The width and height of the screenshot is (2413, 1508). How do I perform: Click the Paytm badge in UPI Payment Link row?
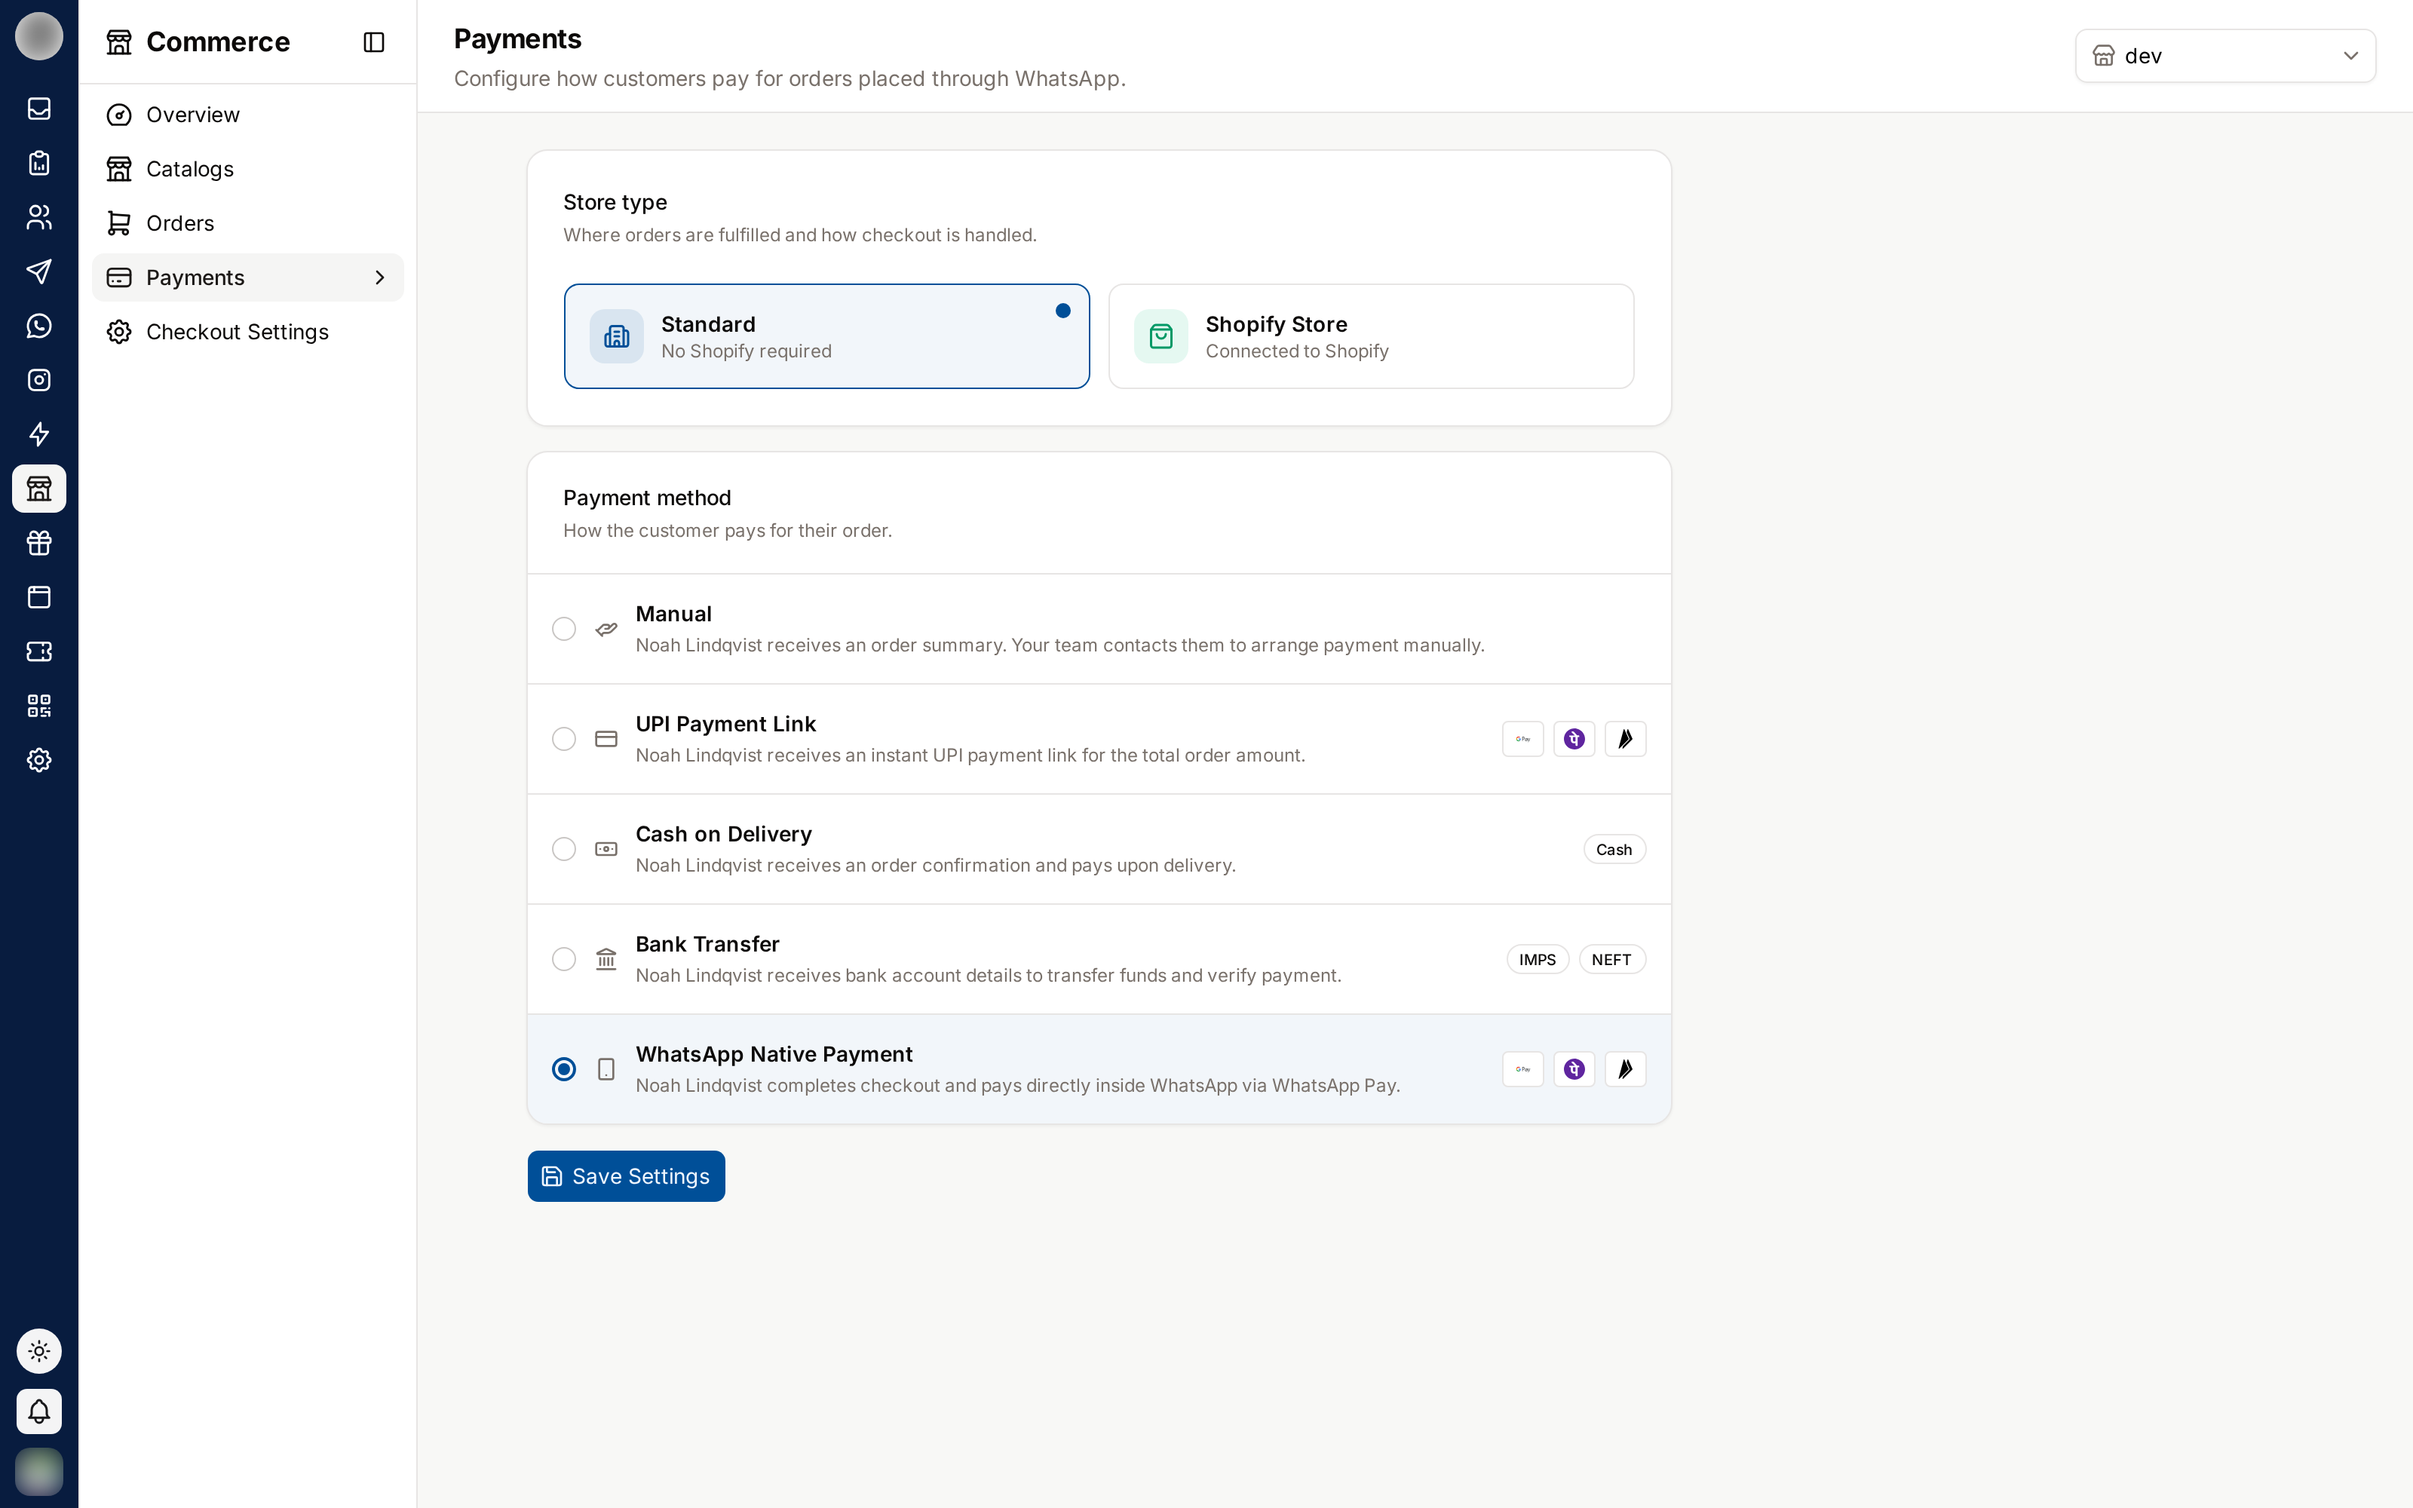tap(1625, 739)
